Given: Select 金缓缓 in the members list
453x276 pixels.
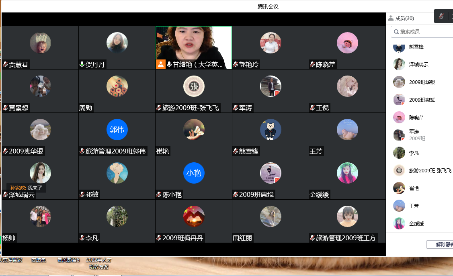Looking at the screenshot, I should [x=416, y=223].
